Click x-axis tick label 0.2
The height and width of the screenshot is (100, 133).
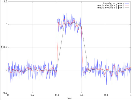click(x=32, y=95)
